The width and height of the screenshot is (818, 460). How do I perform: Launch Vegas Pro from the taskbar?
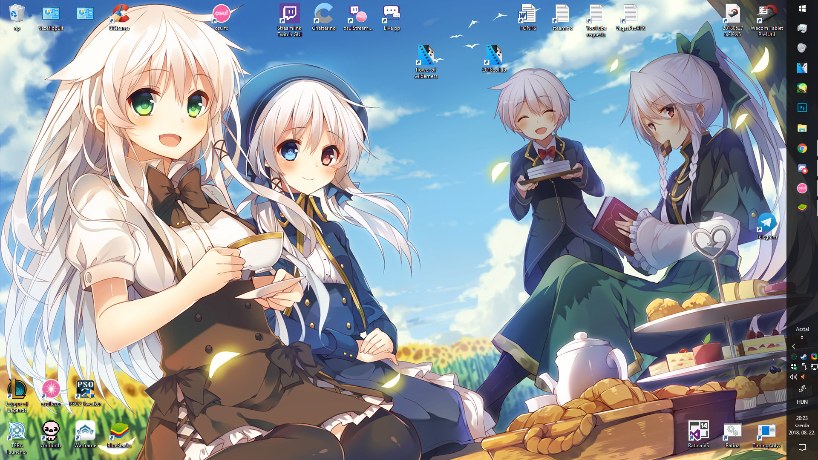click(802, 68)
